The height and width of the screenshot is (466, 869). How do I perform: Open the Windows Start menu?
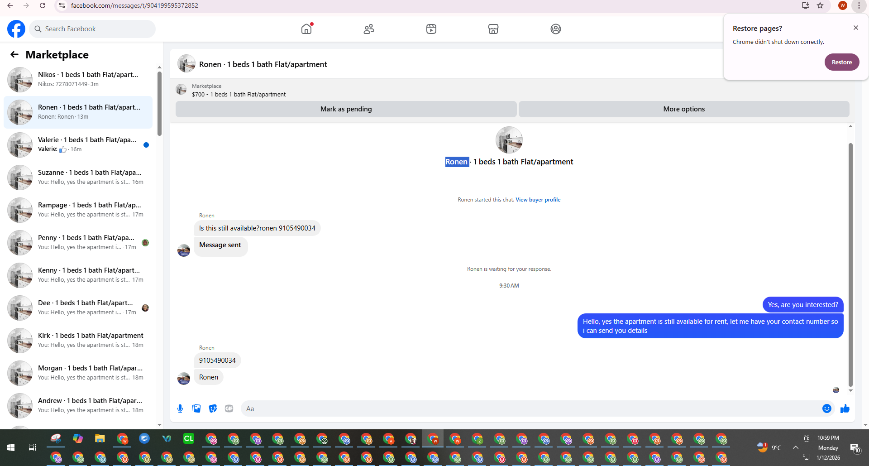click(x=11, y=447)
